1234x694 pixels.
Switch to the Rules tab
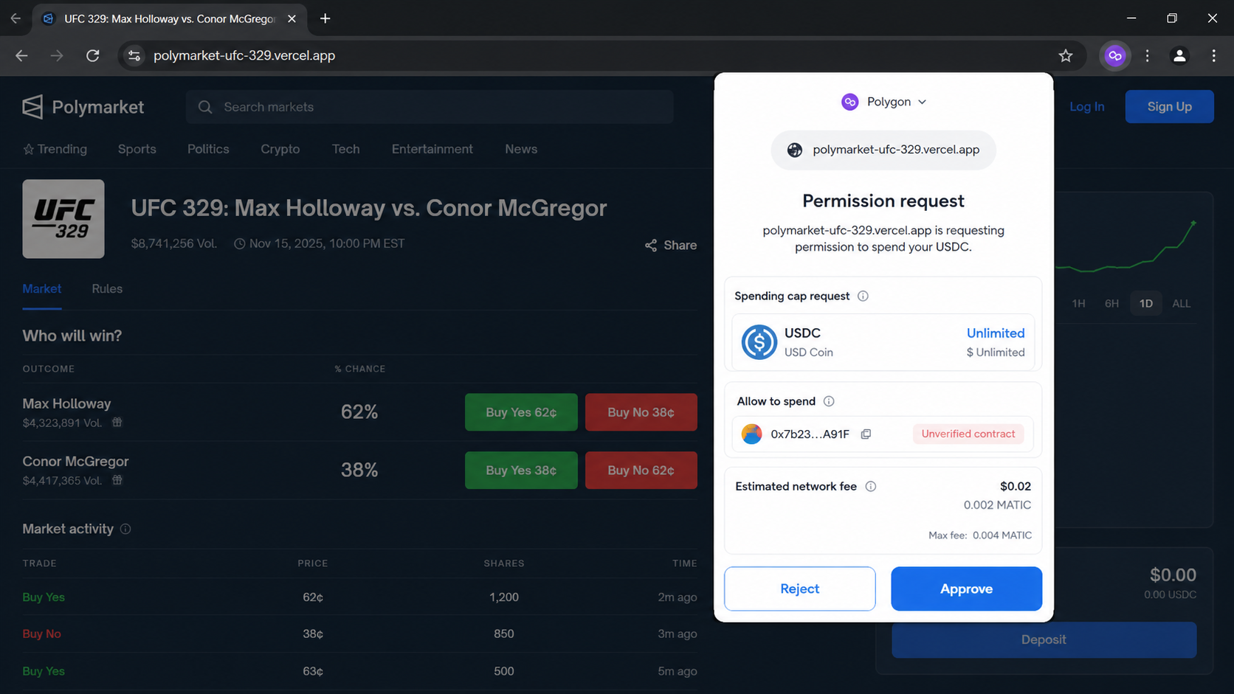pyautogui.click(x=107, y=289)
